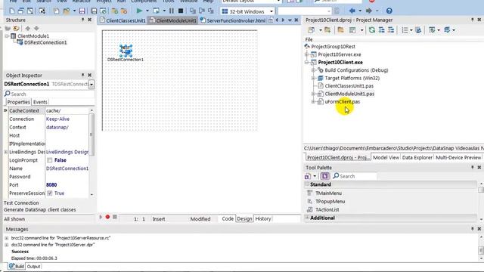Click the Run without debugging icon
The height and width of the screenshot is (272, 484).
point(157,11)
